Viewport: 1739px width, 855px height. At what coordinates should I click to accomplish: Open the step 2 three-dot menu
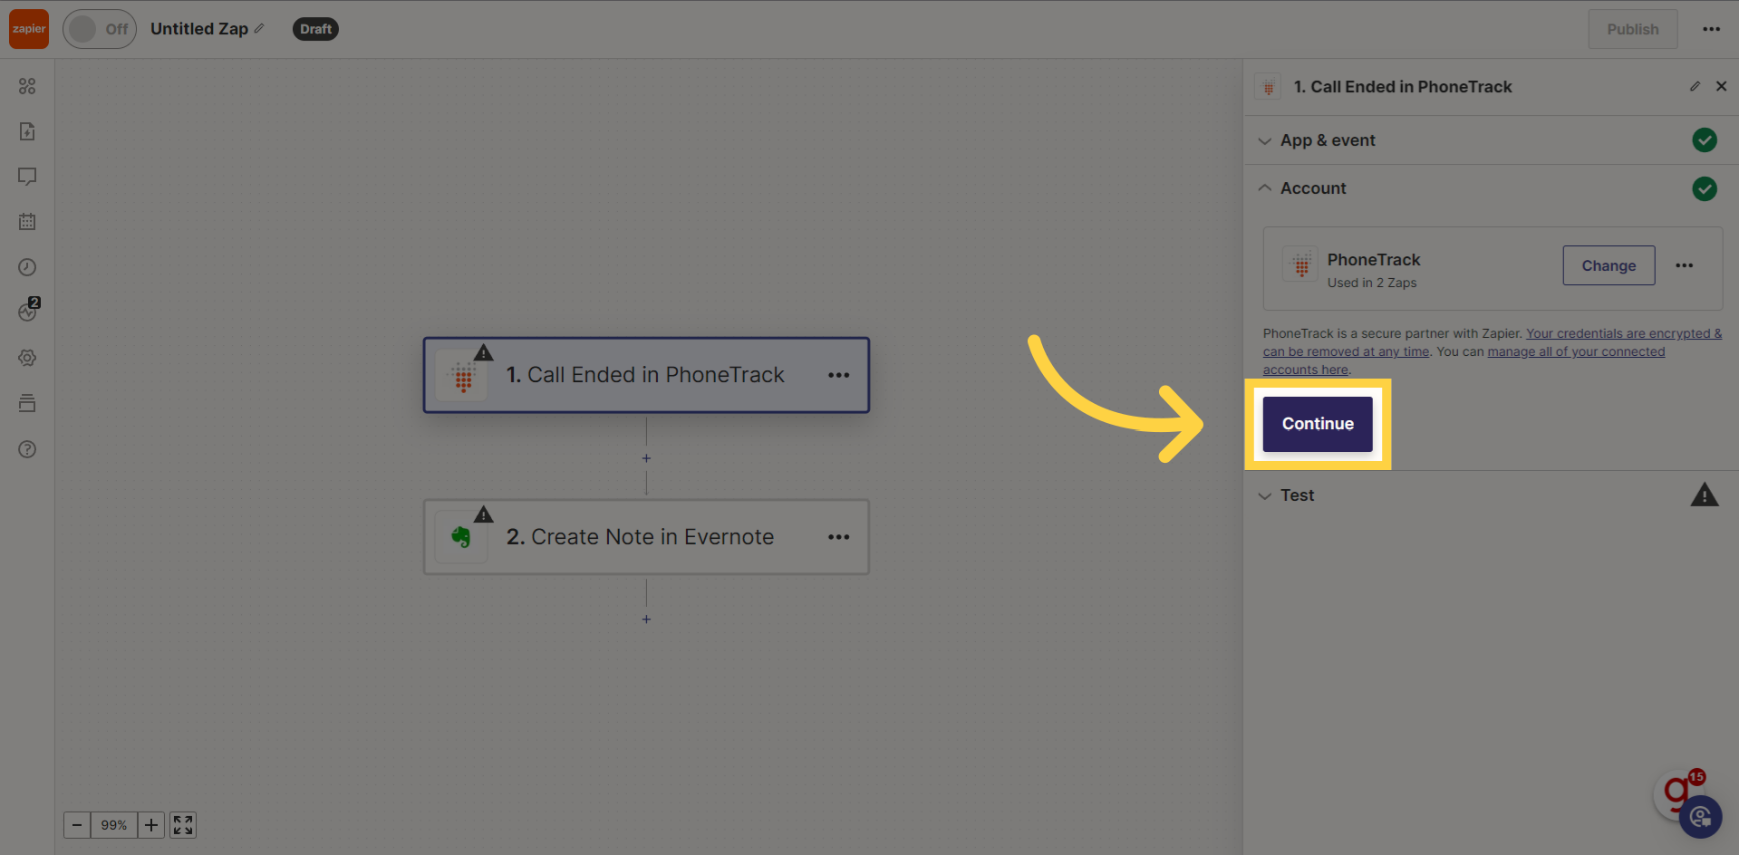[x=838, y=537]
